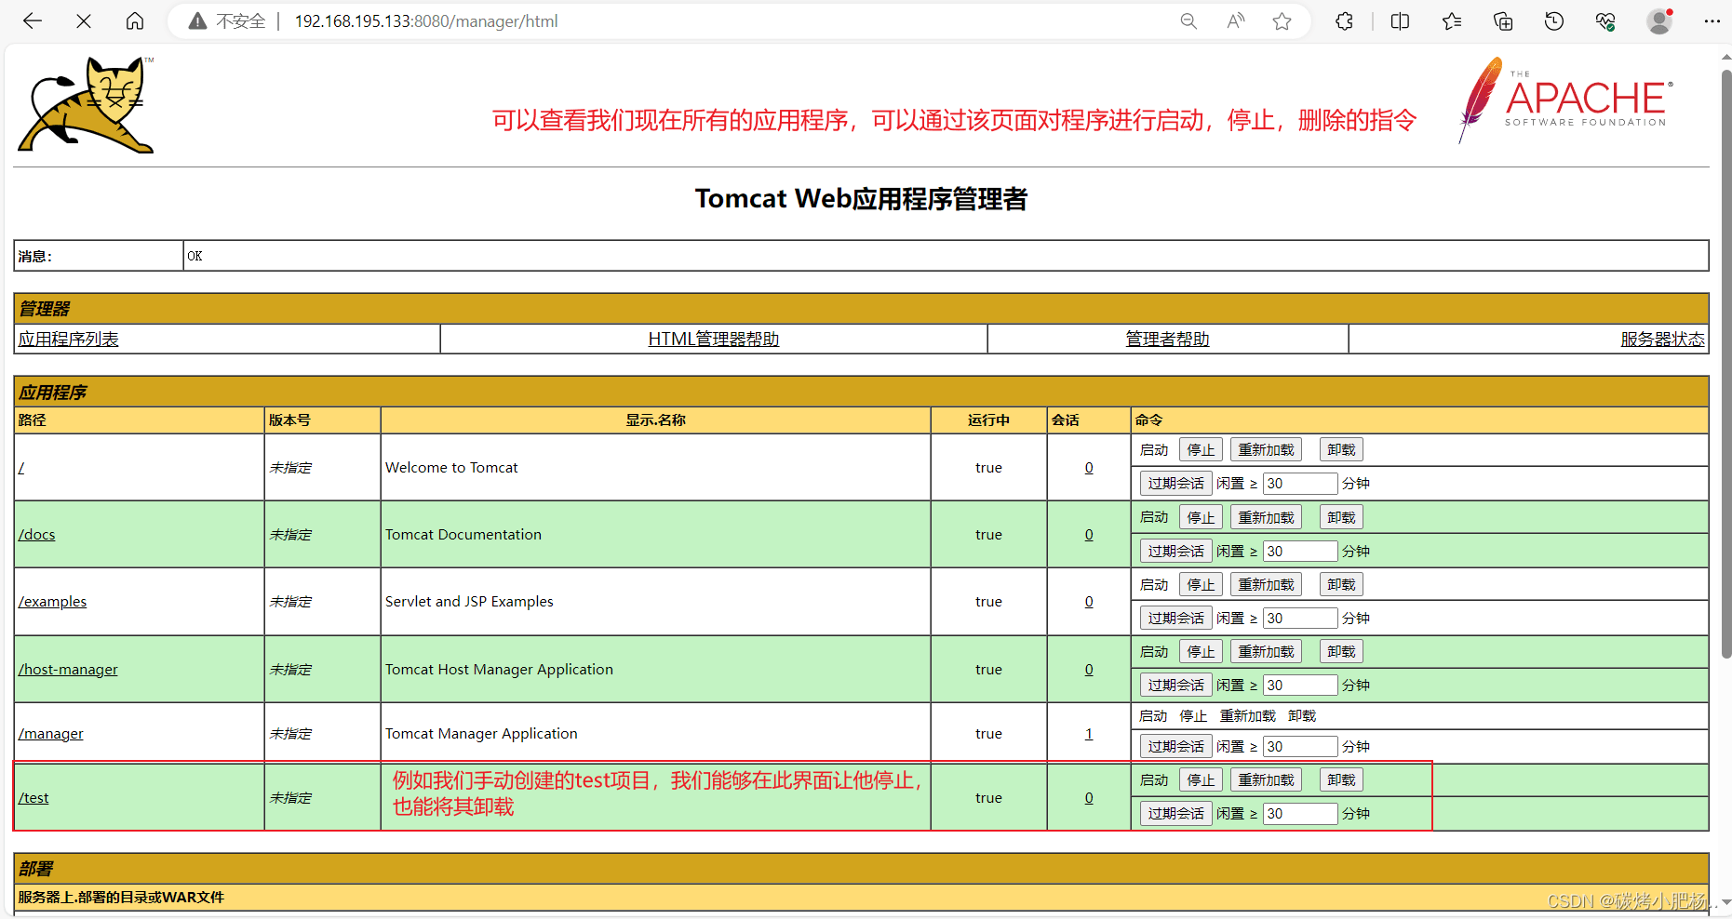
Task: Reload the /examples application
Action: pos(1266,585)
